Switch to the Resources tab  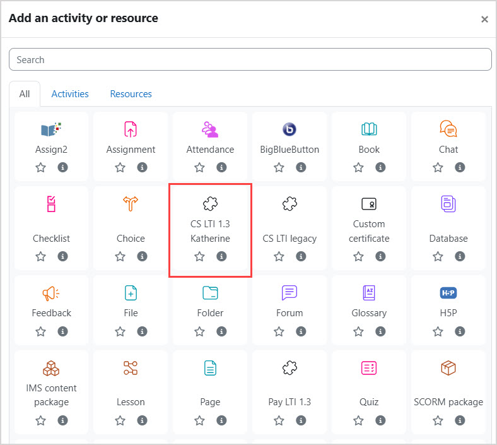(131, 94)
